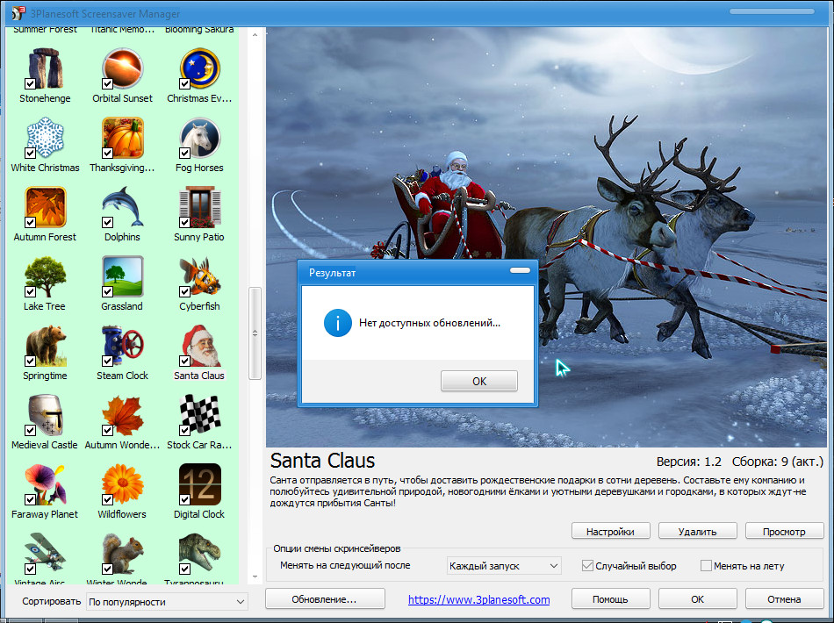Click the White Christmas snowflake icon

45,138
